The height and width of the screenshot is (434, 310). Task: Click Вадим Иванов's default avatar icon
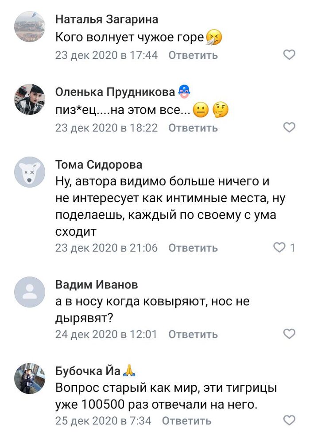pyautogui.click(x=30, y=292)
